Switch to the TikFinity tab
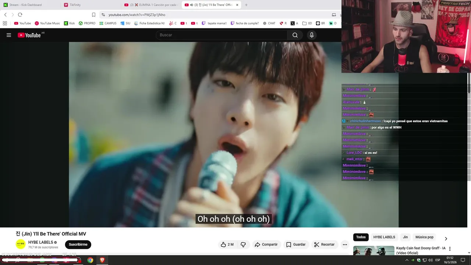This screenshot has height=265, width=471. pos(91,5)
